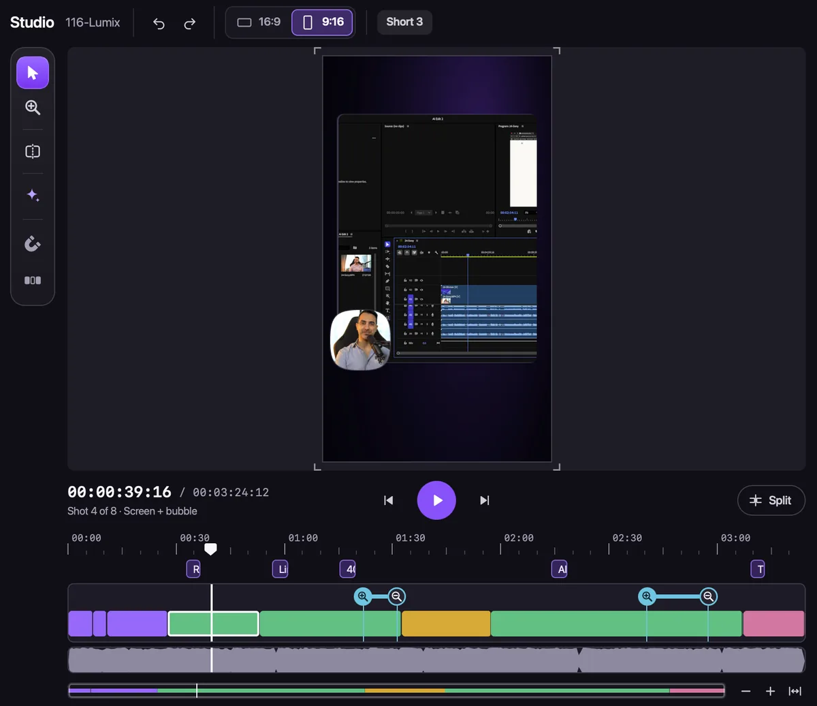Open the sparkle AI effects tool
The image size is (817, 706).
(x=33, y=196)
